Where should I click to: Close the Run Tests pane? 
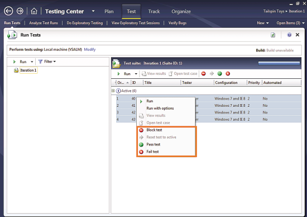[298, 35]
